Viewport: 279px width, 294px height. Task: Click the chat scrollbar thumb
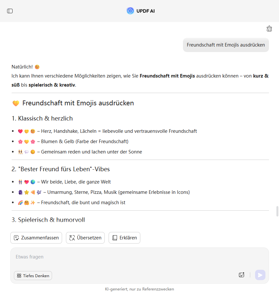pos(277,211)
